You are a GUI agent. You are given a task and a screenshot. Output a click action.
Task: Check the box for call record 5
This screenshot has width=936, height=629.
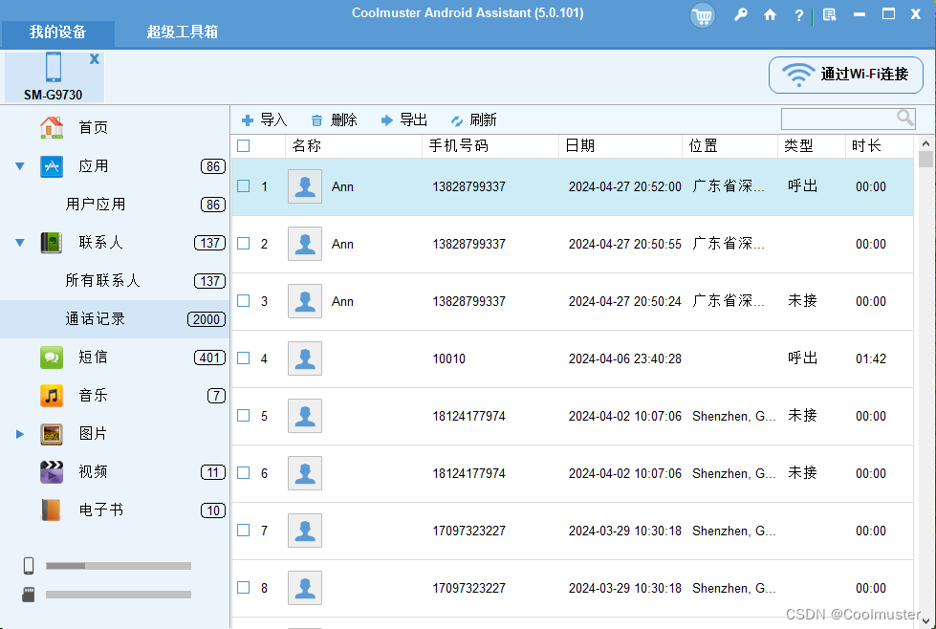244,416
